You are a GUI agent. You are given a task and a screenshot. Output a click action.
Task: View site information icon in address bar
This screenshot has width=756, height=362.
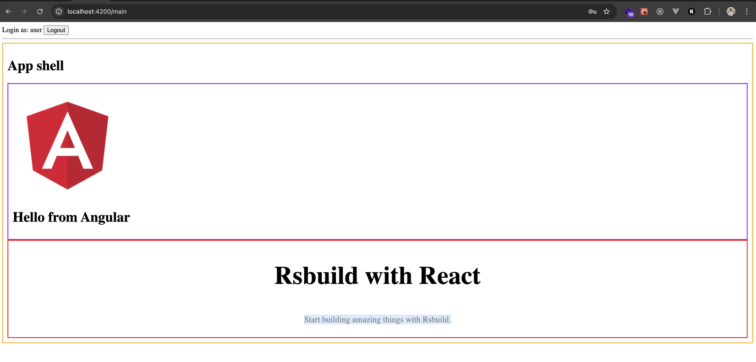(x=59, y=11)
